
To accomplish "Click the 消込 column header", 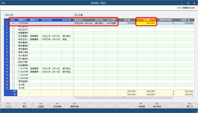I will pos(13,20).
